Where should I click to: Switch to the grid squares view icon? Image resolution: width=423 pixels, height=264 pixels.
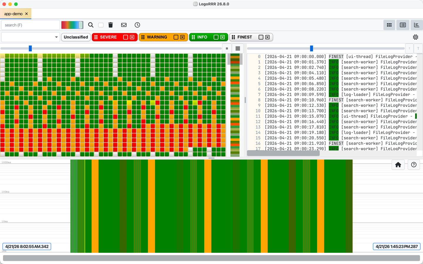[389, 25]
